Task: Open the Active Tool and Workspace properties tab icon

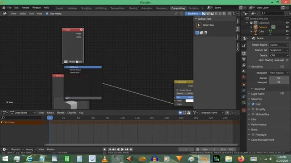Action: (x=244, y=46)
